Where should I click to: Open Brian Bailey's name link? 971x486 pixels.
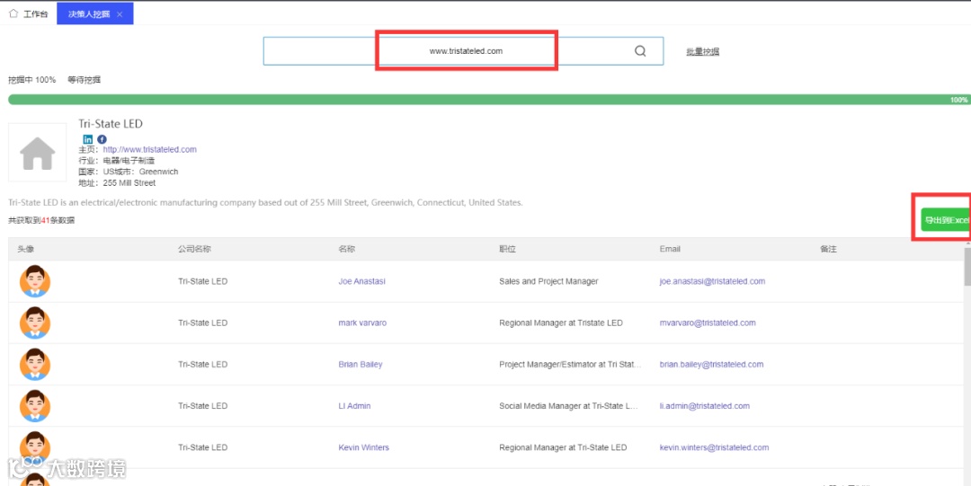click(x=361, y=364)
